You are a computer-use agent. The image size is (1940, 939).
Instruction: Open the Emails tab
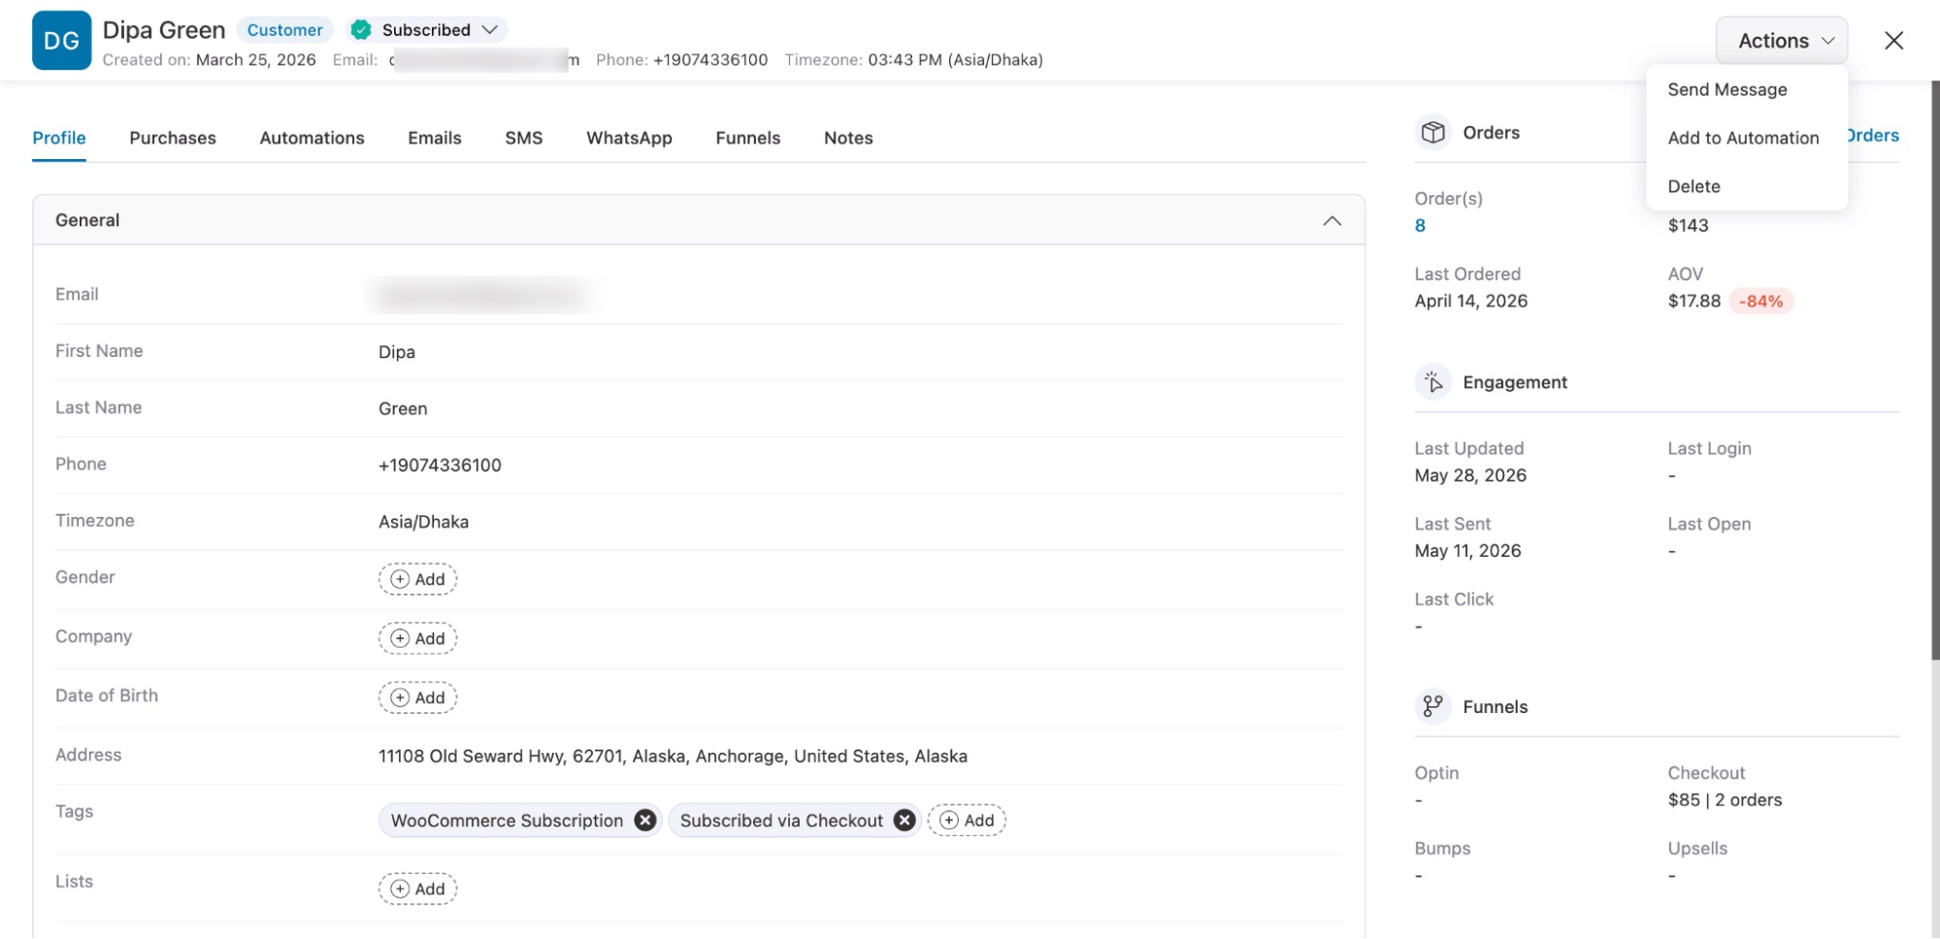[x=434, y=138]
